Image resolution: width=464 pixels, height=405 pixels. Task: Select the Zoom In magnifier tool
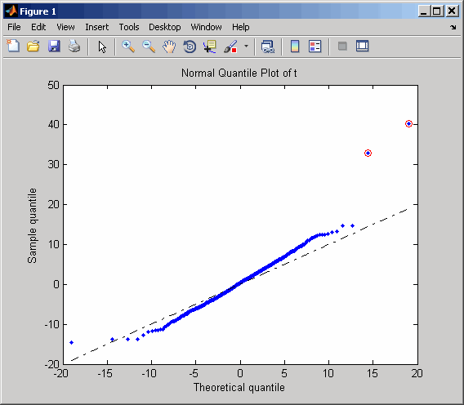tap(128, 47)
